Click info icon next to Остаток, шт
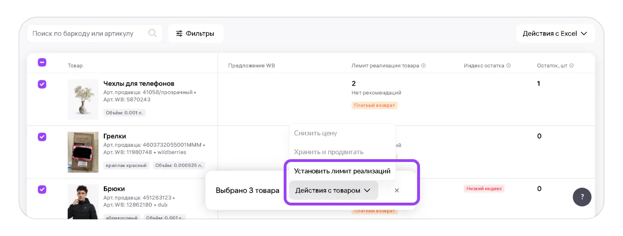The height and width of the screenshot is (236, 623). (x=572, y=66)
